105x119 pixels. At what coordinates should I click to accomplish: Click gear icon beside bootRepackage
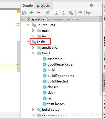[x=45, y=64]
